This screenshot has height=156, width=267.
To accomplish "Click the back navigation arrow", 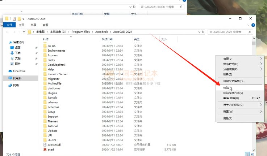I will [8, 32].
